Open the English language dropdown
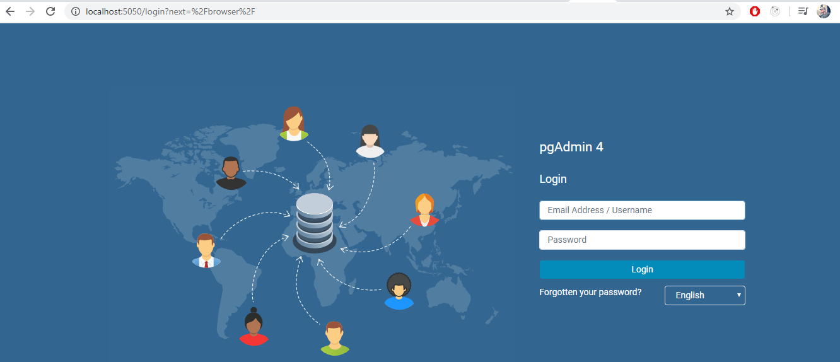Image resolution: width=840 pixels, height=362 pixels. pos(705,295)
